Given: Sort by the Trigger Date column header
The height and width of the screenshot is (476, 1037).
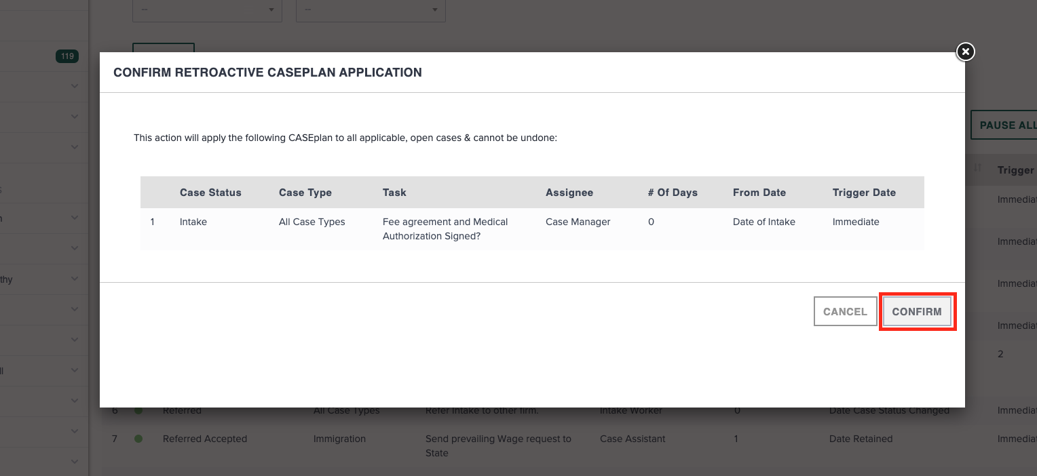Looking at the screenshot, I should (864, 193).
